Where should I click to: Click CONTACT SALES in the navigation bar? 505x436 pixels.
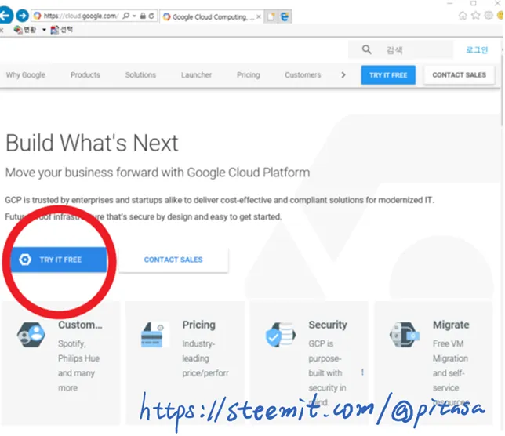tap(459, 75)
